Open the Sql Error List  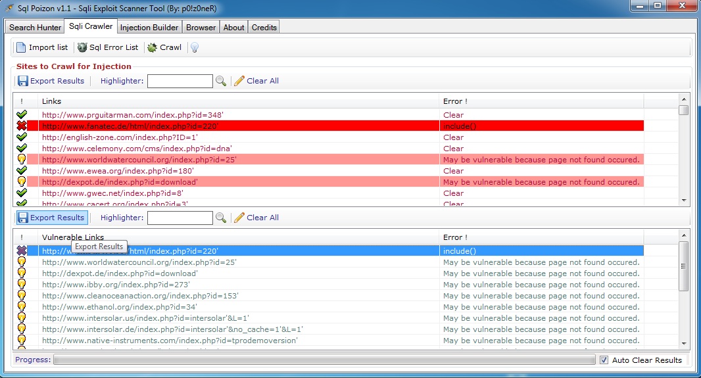click(x=108, y=47)
